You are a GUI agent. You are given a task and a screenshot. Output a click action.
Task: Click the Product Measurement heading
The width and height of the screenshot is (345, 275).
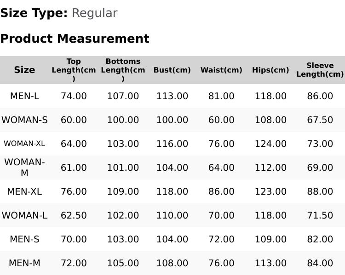click(75, 39)
